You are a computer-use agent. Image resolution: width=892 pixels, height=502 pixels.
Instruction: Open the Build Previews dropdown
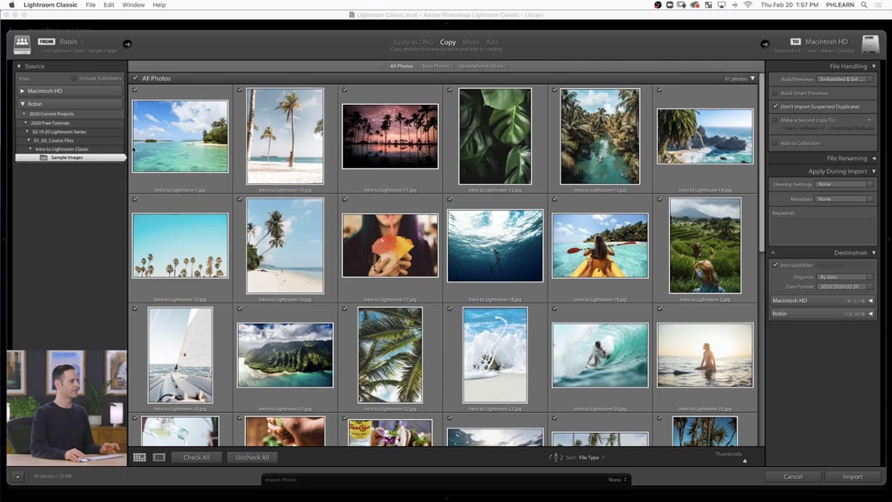pyautogui.click(x=844, y=79)
